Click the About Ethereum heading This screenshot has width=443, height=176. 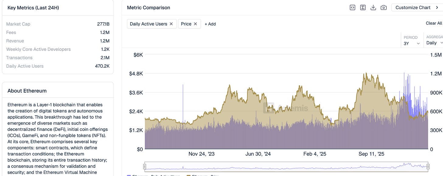[27, 91]
